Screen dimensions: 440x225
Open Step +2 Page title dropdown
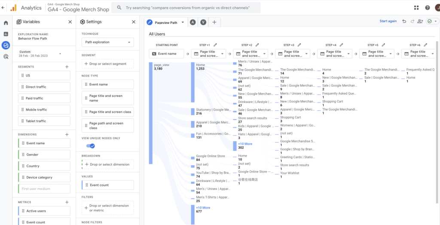click(x=251, y=54)
